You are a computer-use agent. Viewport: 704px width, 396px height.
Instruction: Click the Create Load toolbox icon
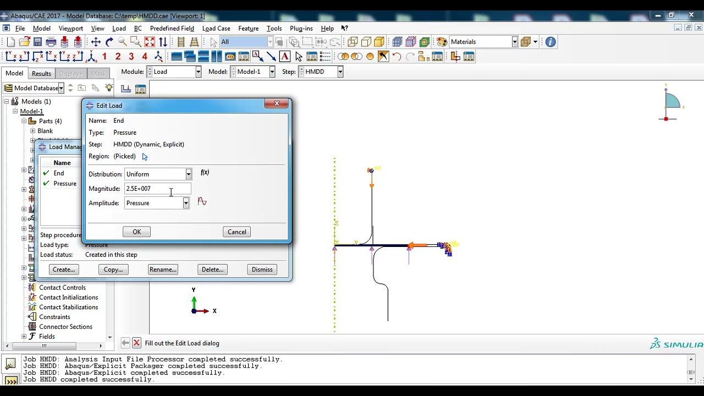[x=126, y=89]
